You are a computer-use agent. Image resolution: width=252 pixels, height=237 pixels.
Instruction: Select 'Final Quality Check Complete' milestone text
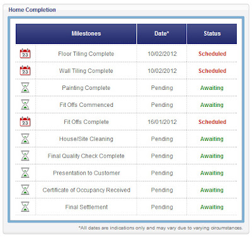pos(86,156)
